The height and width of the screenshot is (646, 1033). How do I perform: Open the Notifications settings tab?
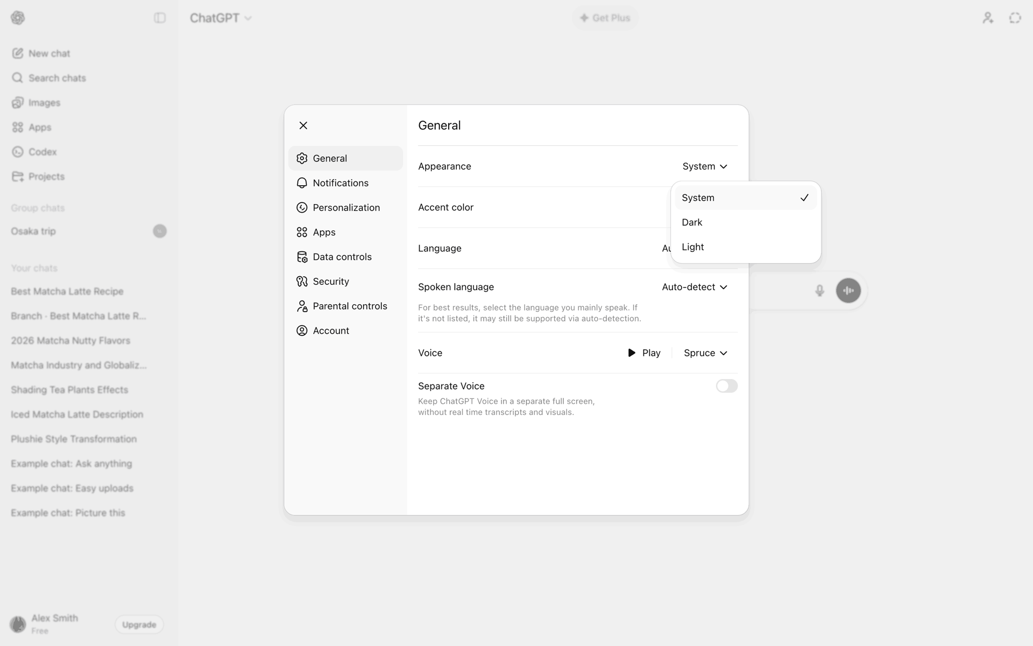(345, 183)
